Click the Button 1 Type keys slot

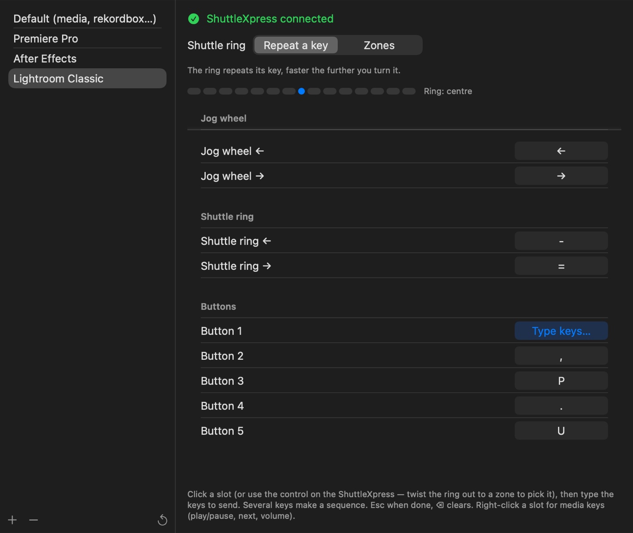pos(561,331)
